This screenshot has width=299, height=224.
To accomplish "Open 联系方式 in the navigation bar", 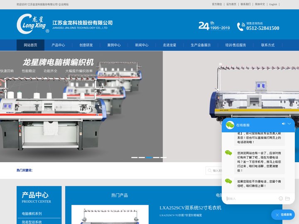I will pyautogui.click(x=268, y=45).
